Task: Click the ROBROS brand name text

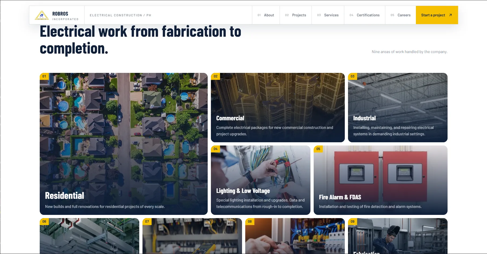Action: (x=60, y=14)
